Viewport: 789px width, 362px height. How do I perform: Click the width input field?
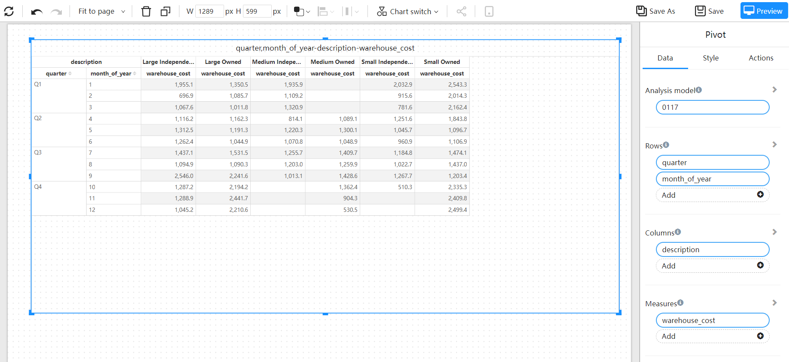(209, 11)
